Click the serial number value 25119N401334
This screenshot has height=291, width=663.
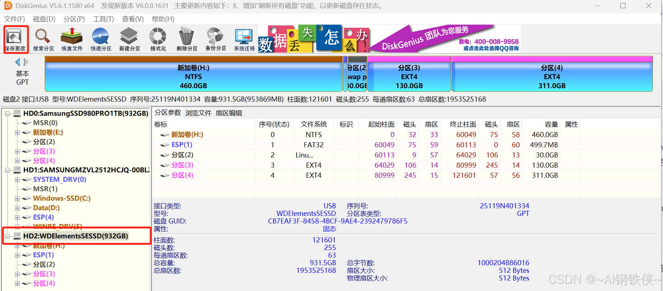pos(504,206)
